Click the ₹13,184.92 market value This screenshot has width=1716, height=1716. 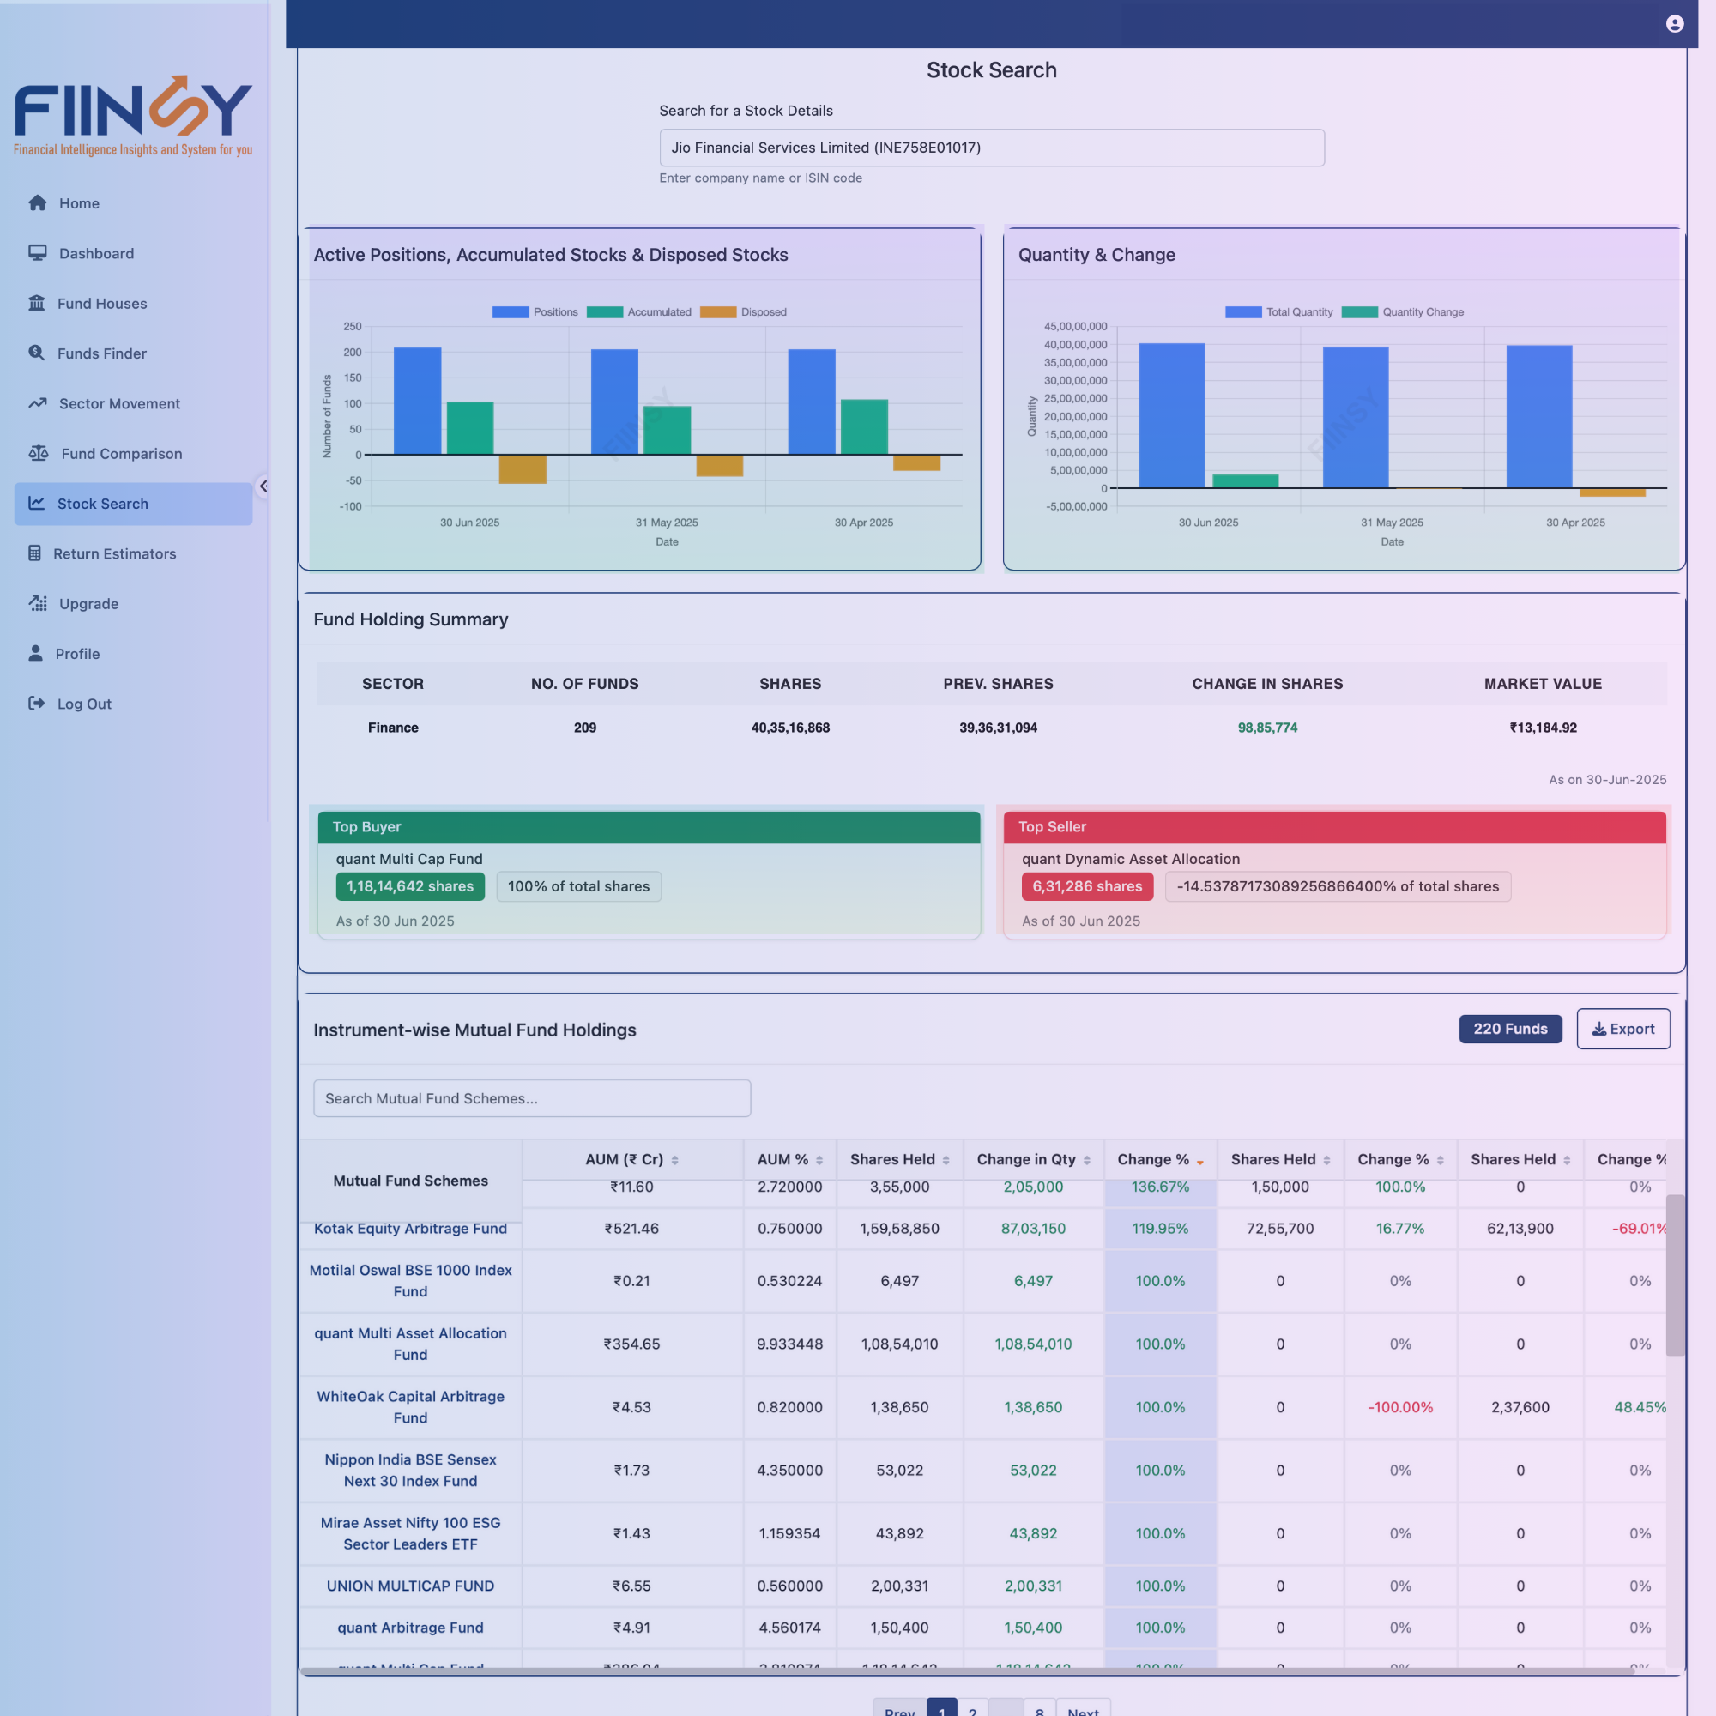(1543, 728)
